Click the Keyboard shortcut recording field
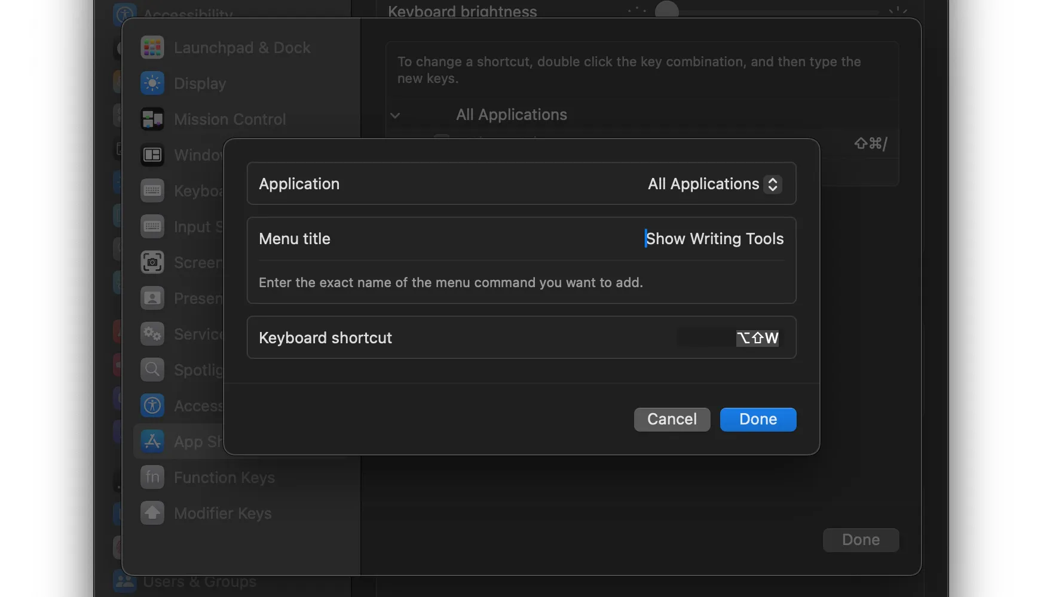This screenshot has height=597, width=1062. point(728,338)
